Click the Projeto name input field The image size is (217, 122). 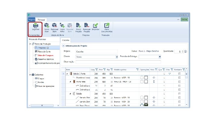[x=97, y=52]
